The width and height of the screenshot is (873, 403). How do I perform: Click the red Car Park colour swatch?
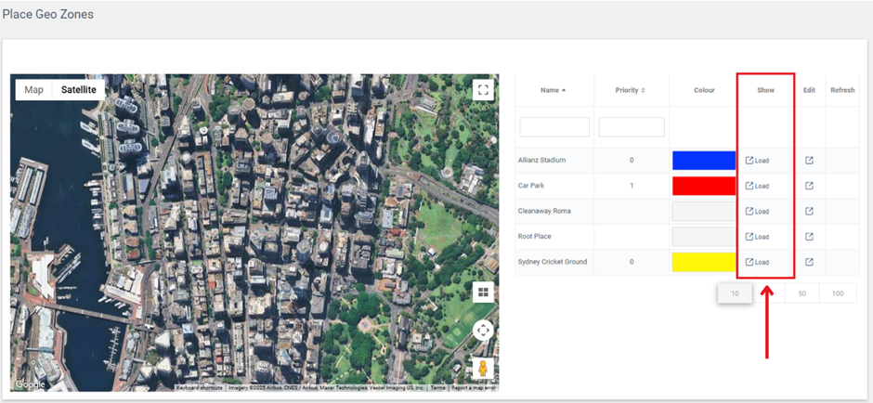(x=704, y=186)
